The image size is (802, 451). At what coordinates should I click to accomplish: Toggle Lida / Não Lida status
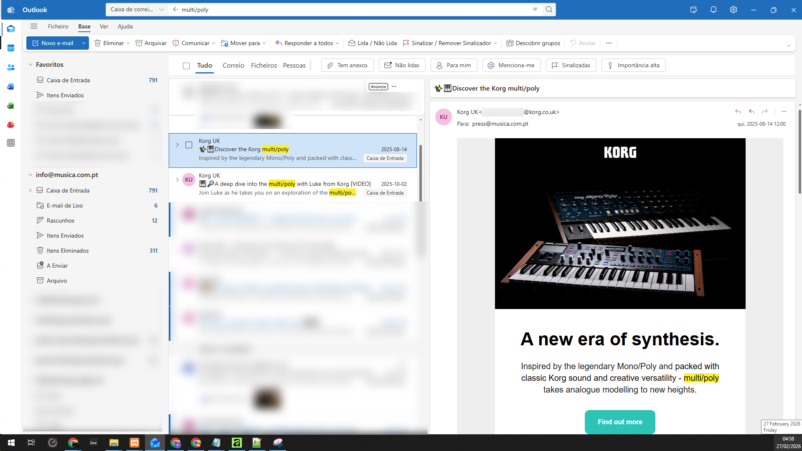(x=372, y=43)
